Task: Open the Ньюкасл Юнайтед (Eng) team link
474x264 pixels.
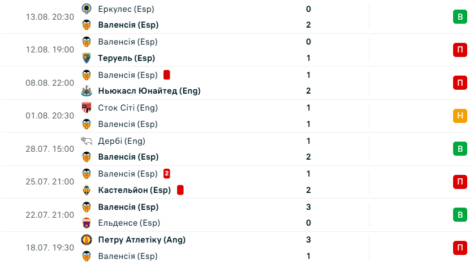Action: tap(149, 91)
